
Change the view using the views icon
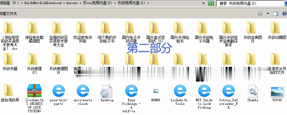pos(260,13)
